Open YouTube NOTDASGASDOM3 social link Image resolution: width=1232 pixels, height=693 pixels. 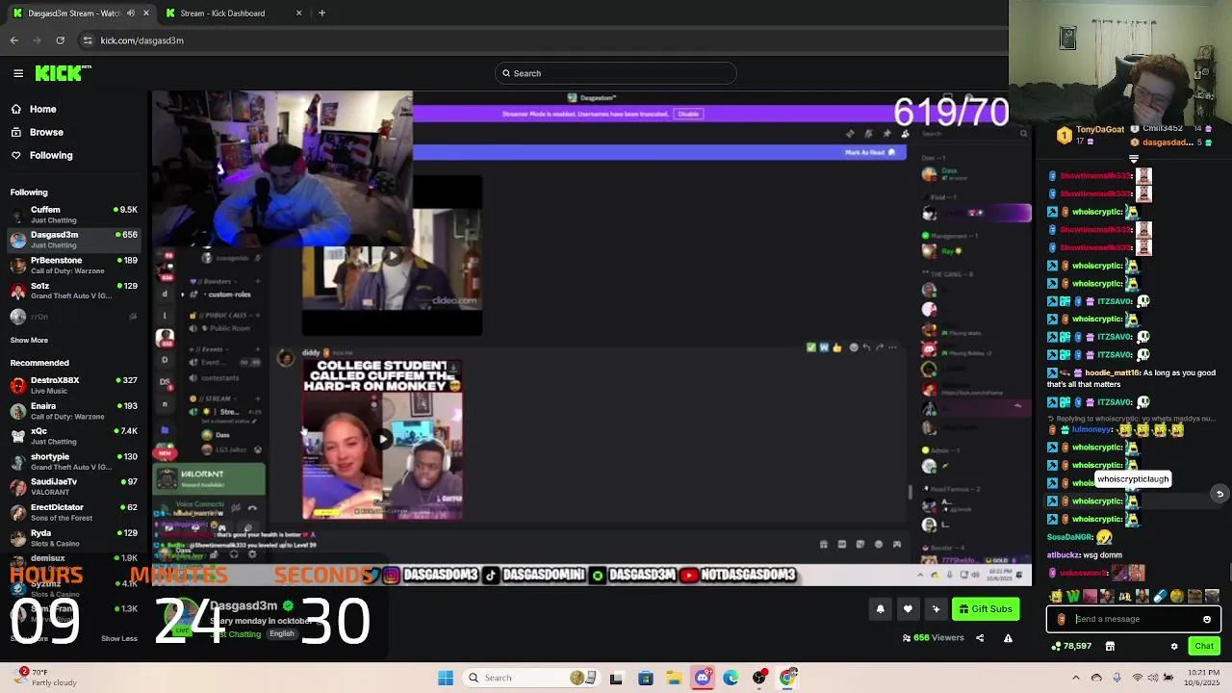click(739, 575)
